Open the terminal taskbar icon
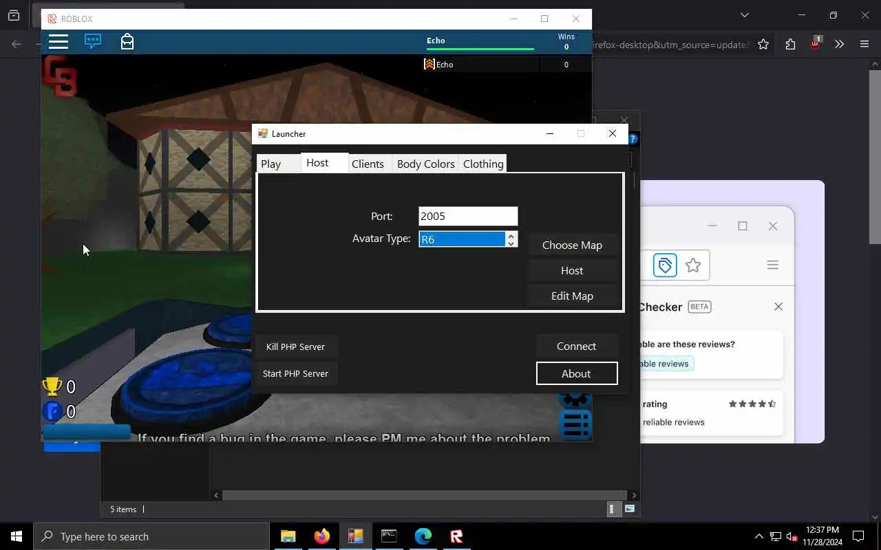 (389, 536)
